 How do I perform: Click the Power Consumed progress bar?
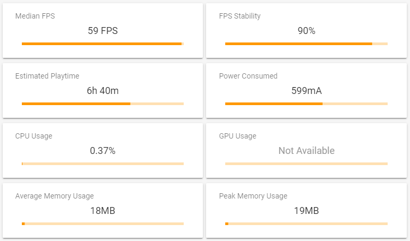[306, 104]
